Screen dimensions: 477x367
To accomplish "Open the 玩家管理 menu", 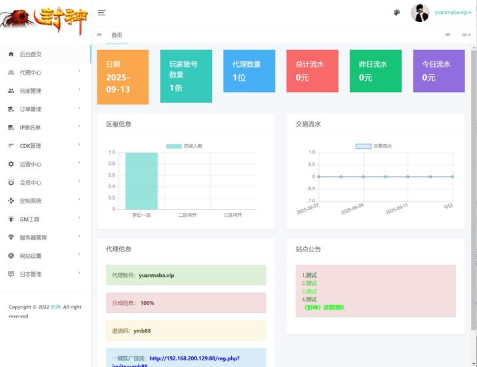I will [x=45, y=91].
